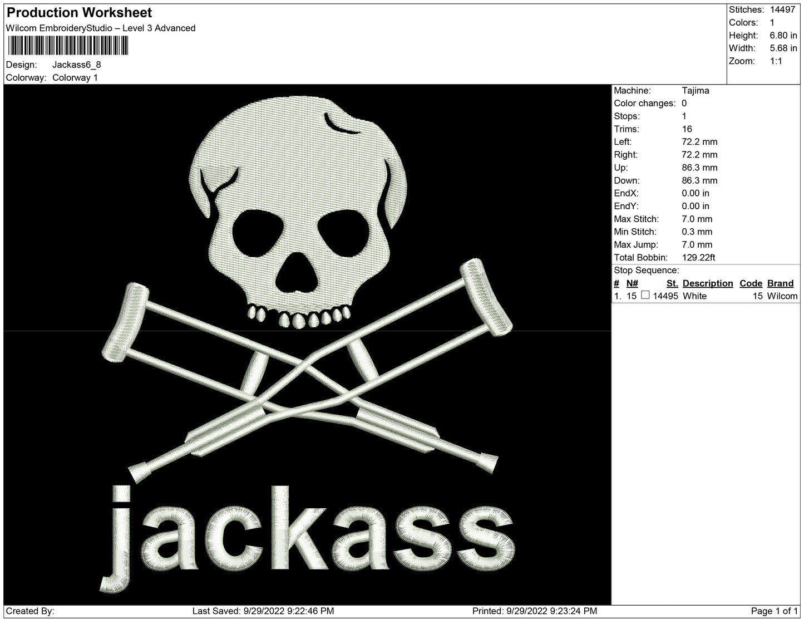
Task: Select the "Colorway 1" value
Action: click(x=75, y=78)
